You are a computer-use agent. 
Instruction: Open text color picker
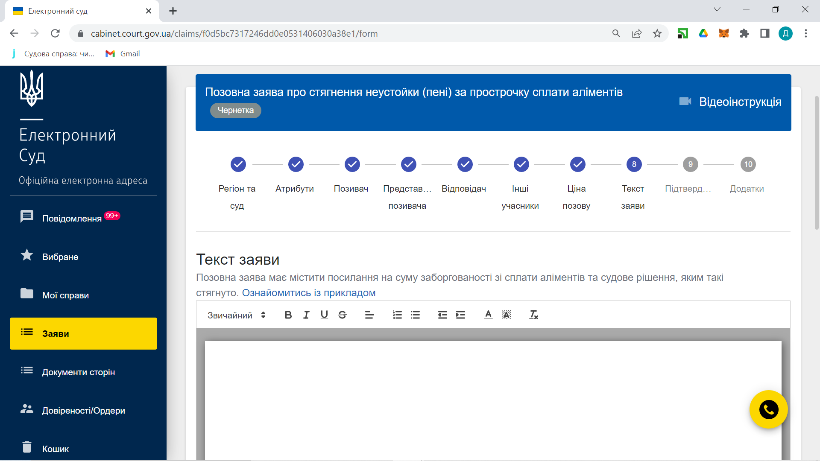tap(488, 315)
